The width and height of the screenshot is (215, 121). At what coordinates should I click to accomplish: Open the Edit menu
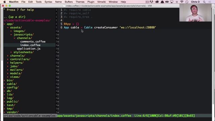click(x=31, y=2)
